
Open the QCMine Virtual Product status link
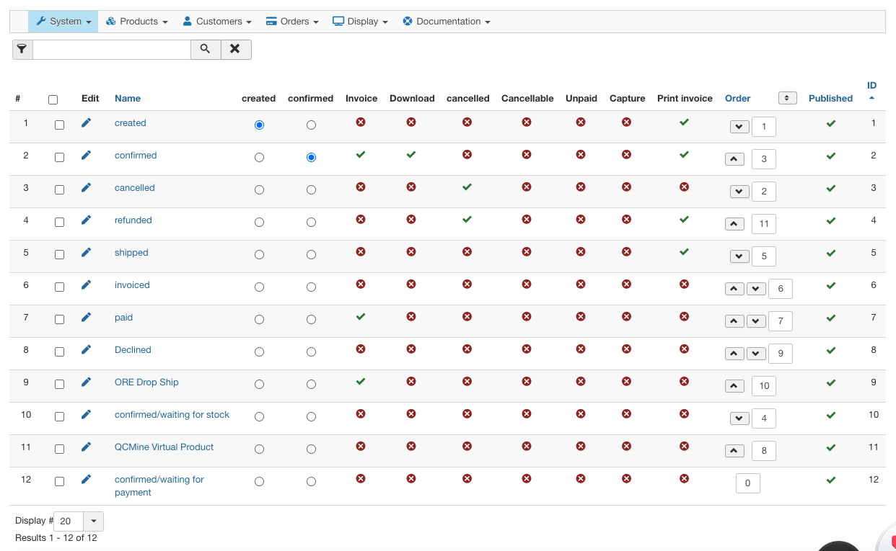pos(164,447)
